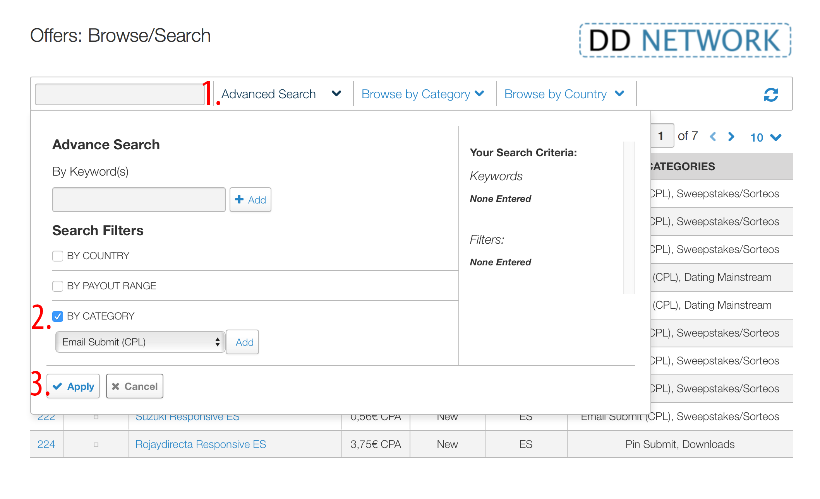820x499 pixels.
Task: Click the DD Network logo
Action: point(685,40)
